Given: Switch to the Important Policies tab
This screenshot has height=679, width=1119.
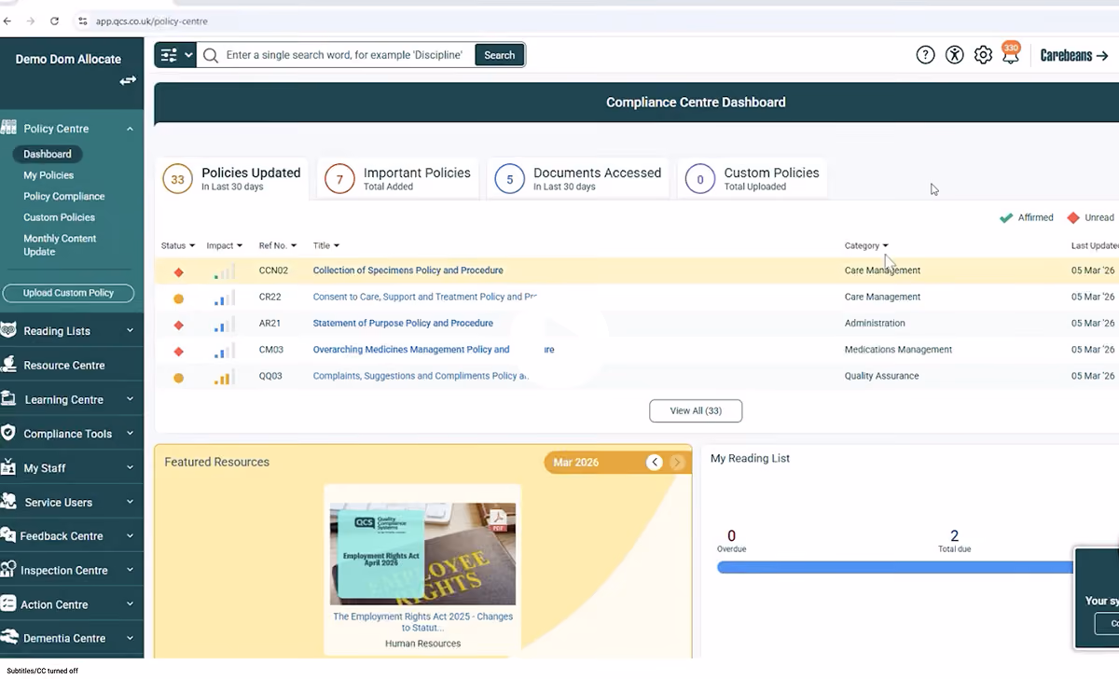Looking at the screenshot, I should (398, 178).
